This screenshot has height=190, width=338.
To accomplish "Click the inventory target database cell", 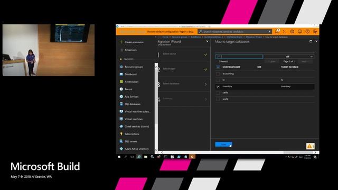I will pos(286,87).
